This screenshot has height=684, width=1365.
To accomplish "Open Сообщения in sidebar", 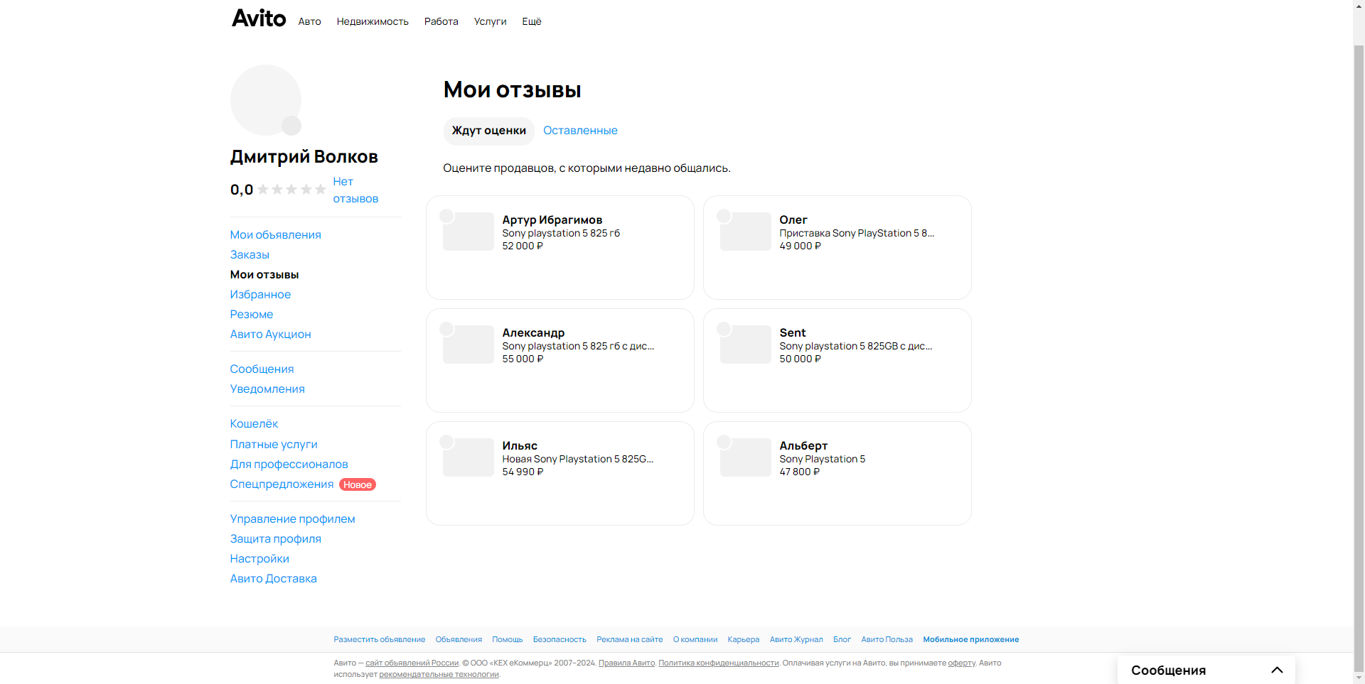I will click(x=262, y=369).
